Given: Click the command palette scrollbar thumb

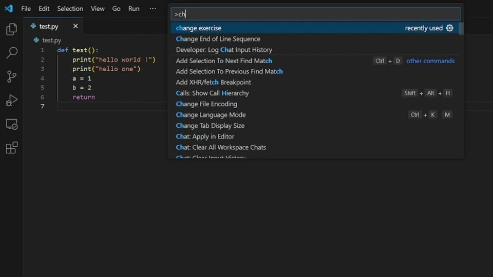Looking at the screenshot, I should point(461,29).
